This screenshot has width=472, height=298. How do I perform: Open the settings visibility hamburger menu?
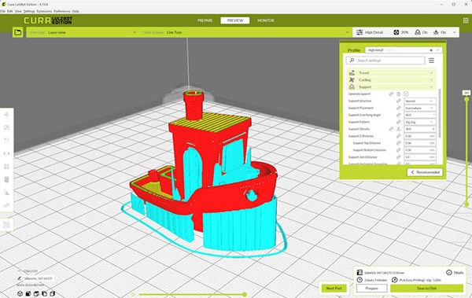431,61
